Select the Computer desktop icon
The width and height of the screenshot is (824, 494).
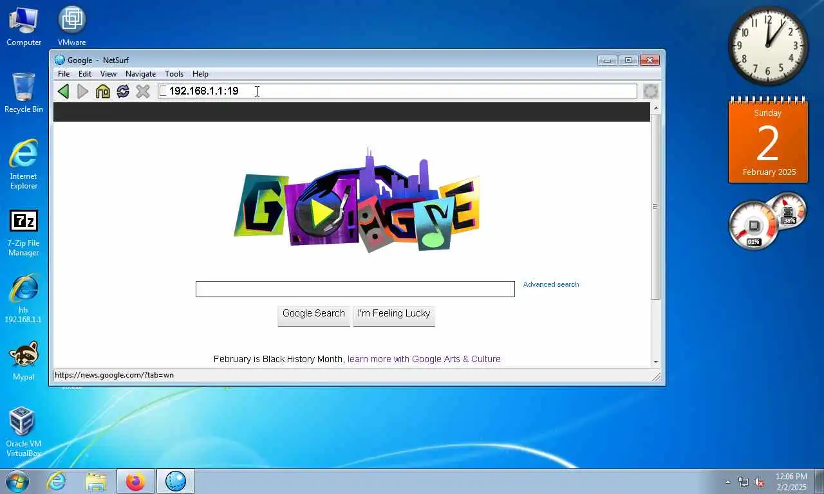[x=24, y=26]
